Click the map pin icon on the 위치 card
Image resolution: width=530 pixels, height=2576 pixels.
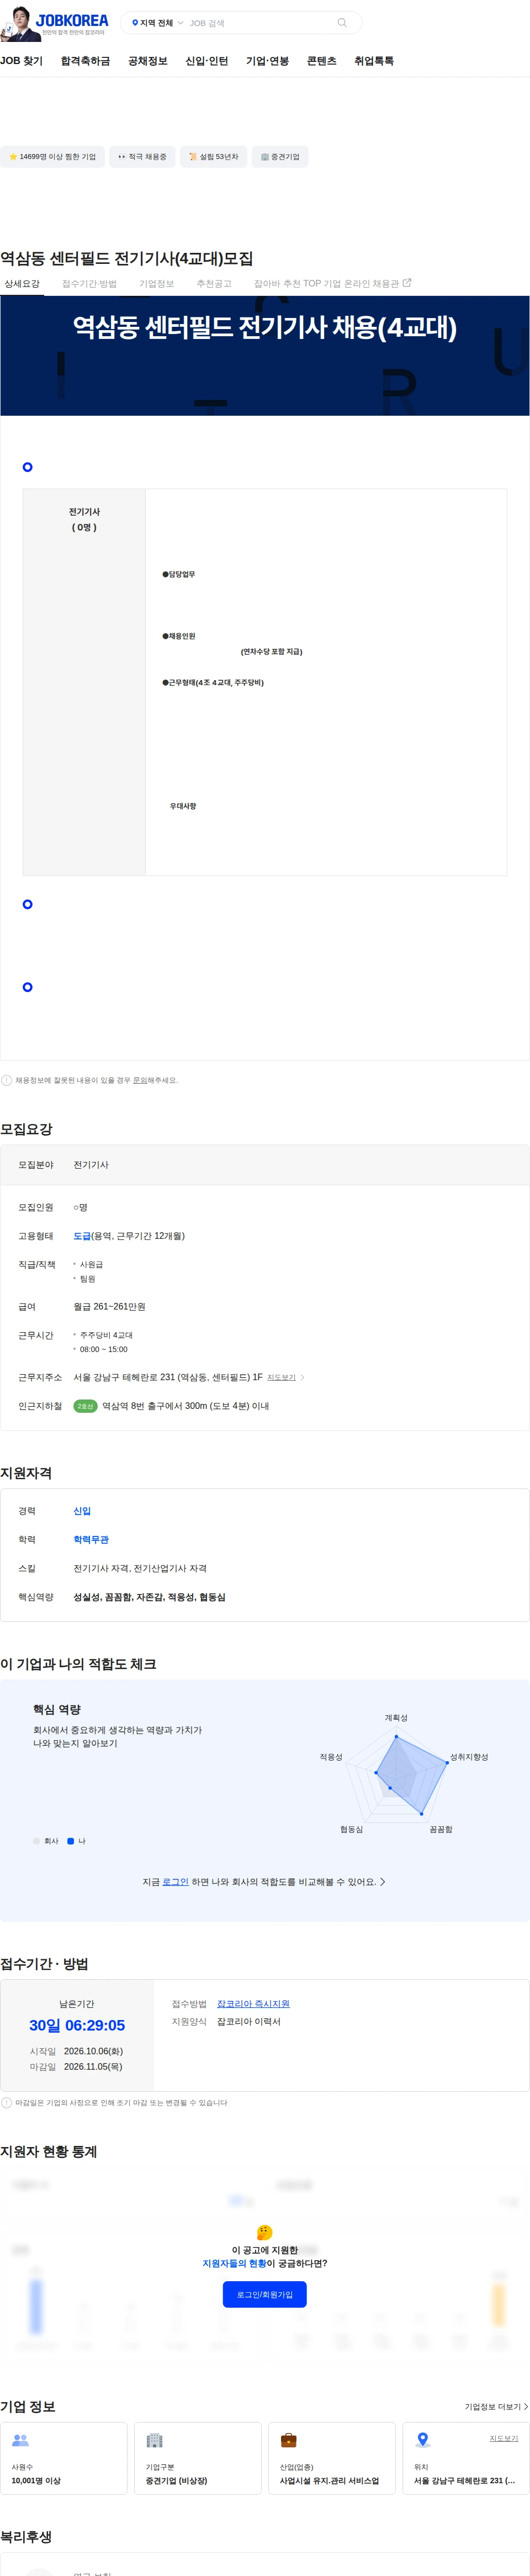pos(422,2440)
